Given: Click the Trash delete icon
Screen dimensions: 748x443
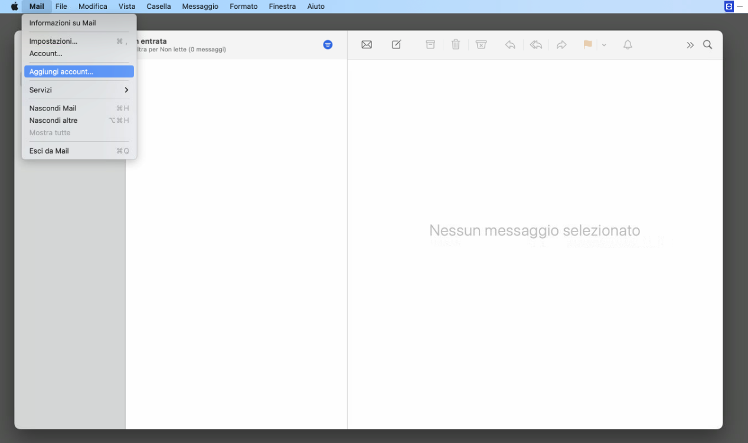Looking at the screenshot, I should pos(456,45).
